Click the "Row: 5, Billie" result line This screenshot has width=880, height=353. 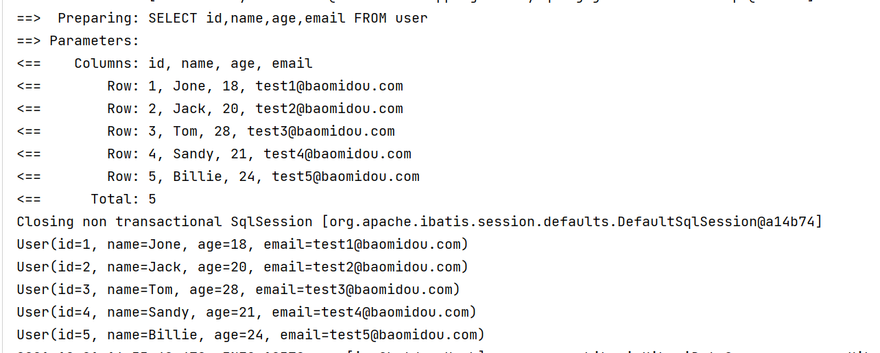263,177
